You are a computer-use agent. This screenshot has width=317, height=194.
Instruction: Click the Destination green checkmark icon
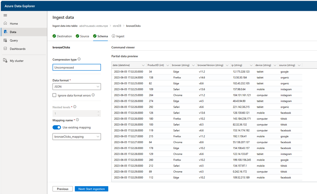pyautogui.click(x=54, y=36)
